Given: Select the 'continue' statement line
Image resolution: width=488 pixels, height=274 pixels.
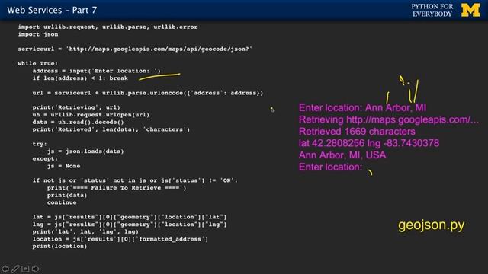Looking at the screenshot, I should 62,202.
